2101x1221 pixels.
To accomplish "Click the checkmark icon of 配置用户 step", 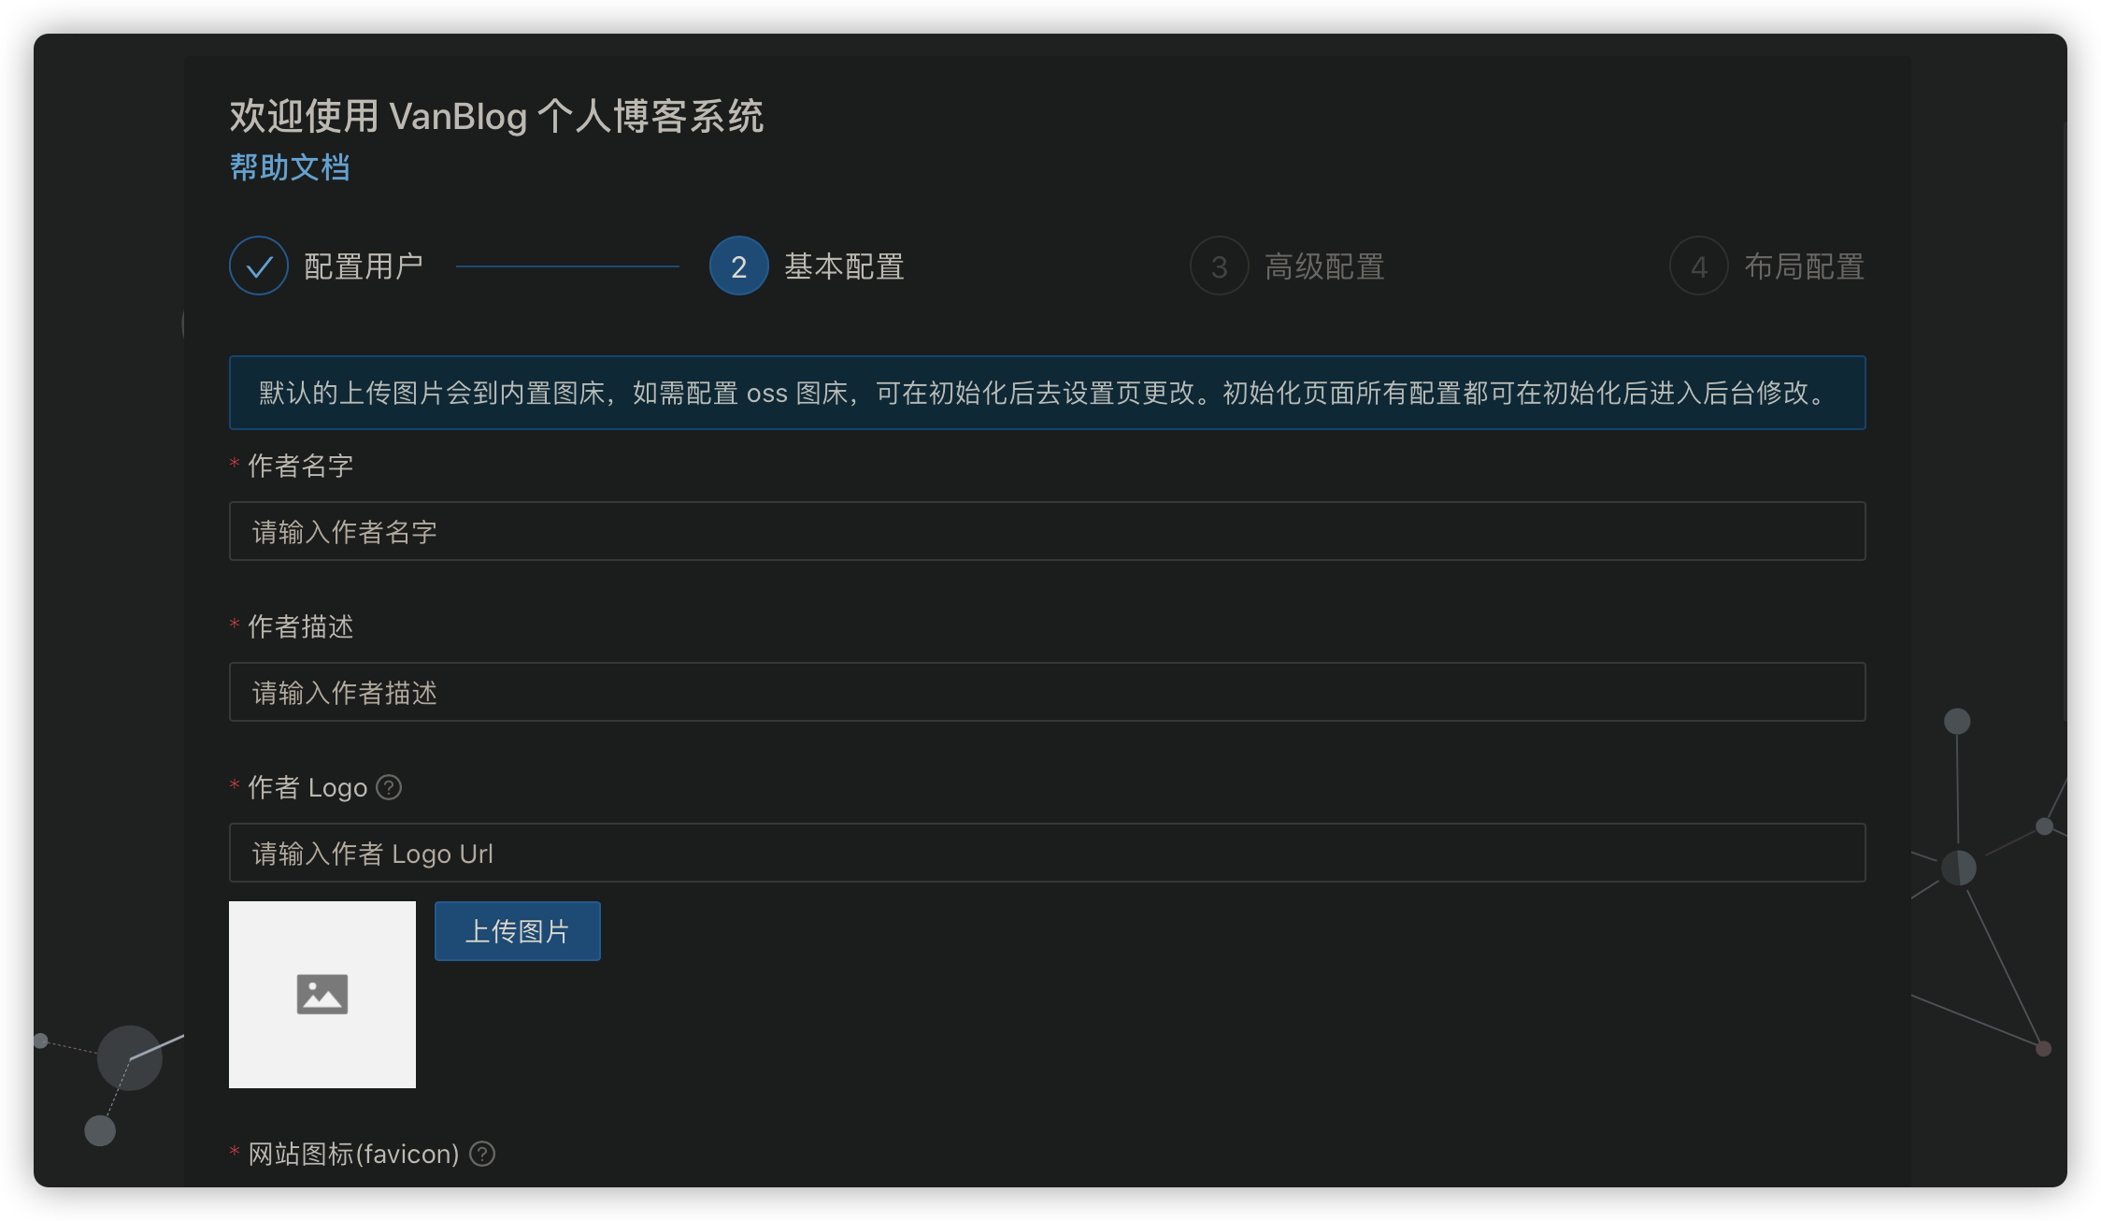I will tap(259, 266).
